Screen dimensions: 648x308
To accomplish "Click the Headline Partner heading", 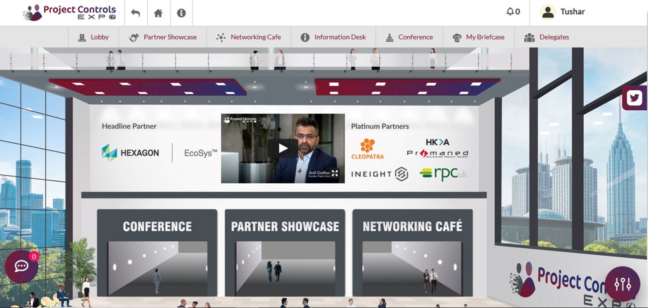I will pos(129,126).
